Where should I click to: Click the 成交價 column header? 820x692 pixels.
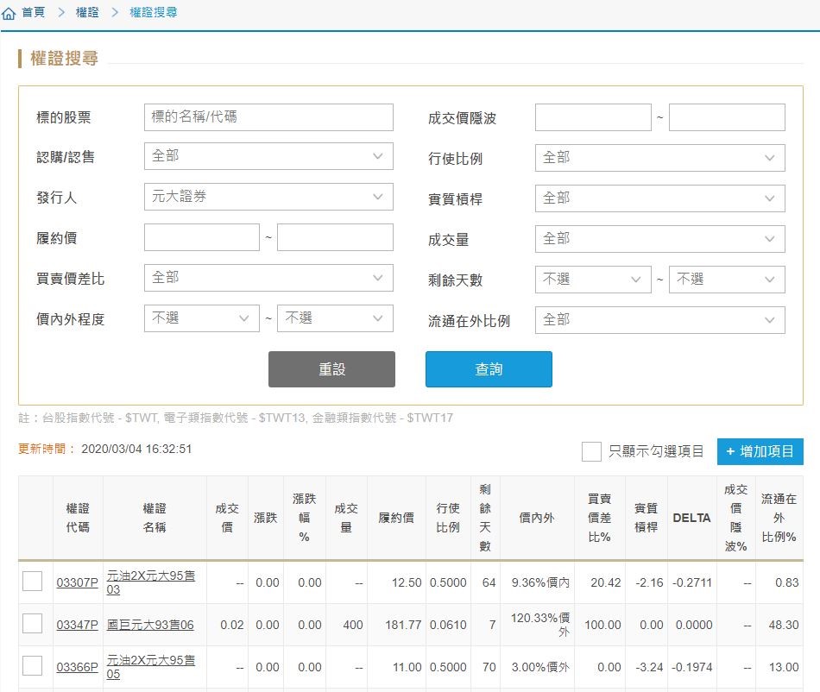pyautogui.click(x=227, y=518)
